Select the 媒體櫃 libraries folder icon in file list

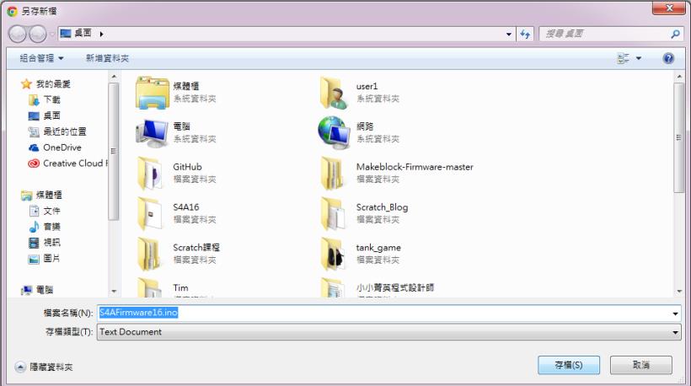[152, 93]
